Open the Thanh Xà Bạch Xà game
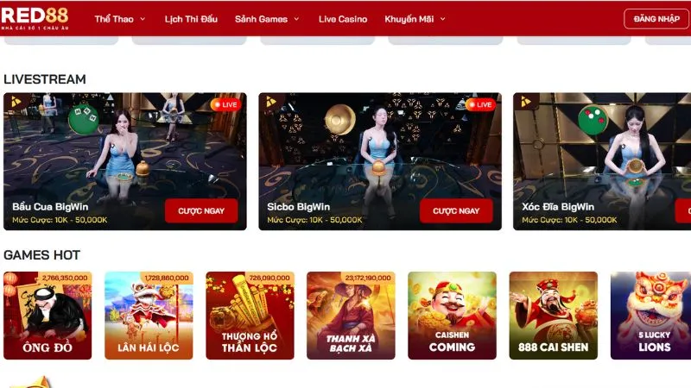The height and width of the screenshot is (388, 691). [351, 316]
